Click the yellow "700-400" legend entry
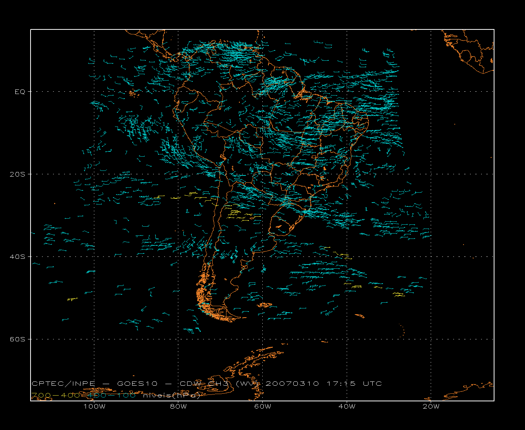Screen dimensions: 525x430 point(56,395)
